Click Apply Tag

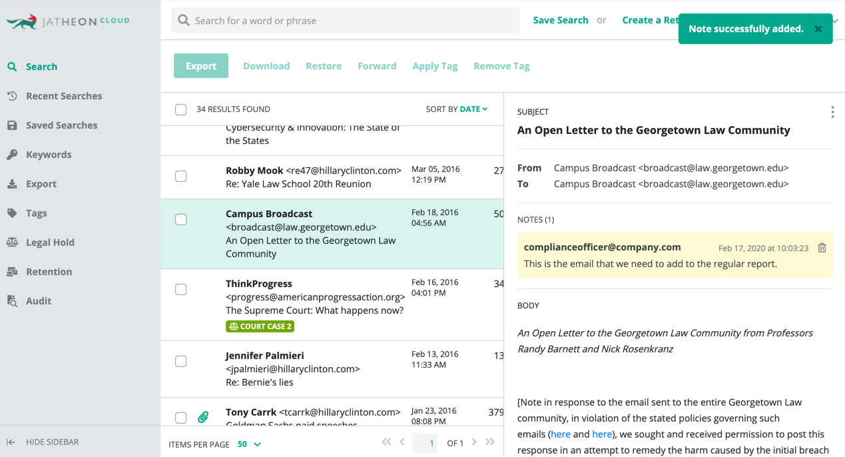435,66
